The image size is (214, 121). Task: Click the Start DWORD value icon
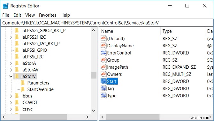click(x=103, y=81)
